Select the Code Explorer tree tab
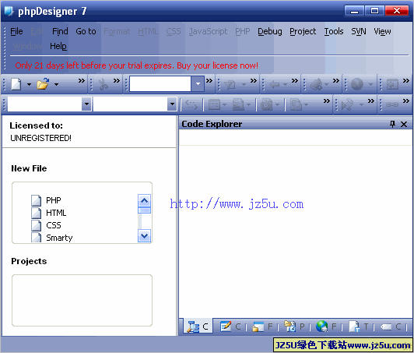Viewport: 414px width, 353px height. tap(198, 327)
